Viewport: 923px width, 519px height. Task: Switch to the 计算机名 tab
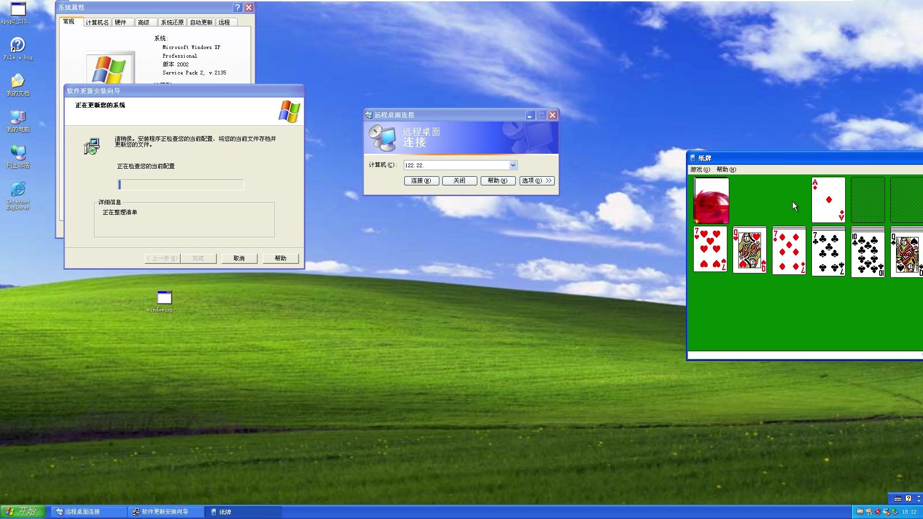pos(97,23)
